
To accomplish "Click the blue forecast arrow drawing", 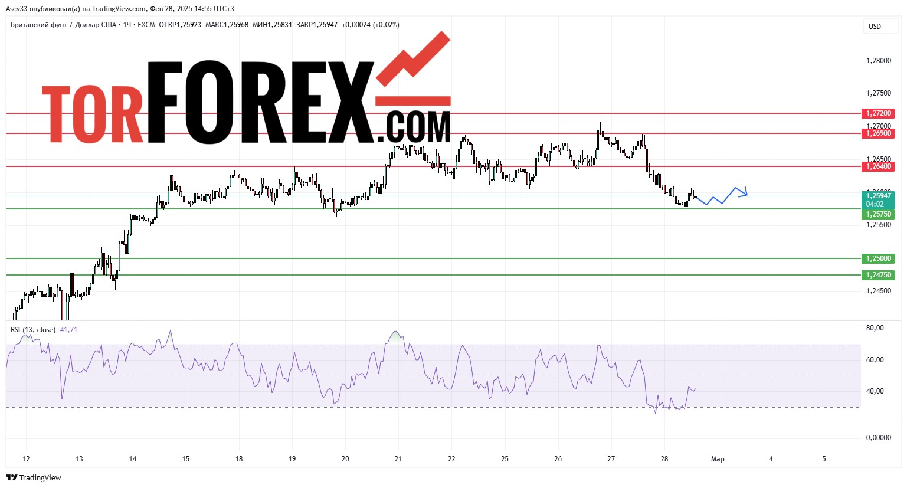I will [x=723, y=196].
